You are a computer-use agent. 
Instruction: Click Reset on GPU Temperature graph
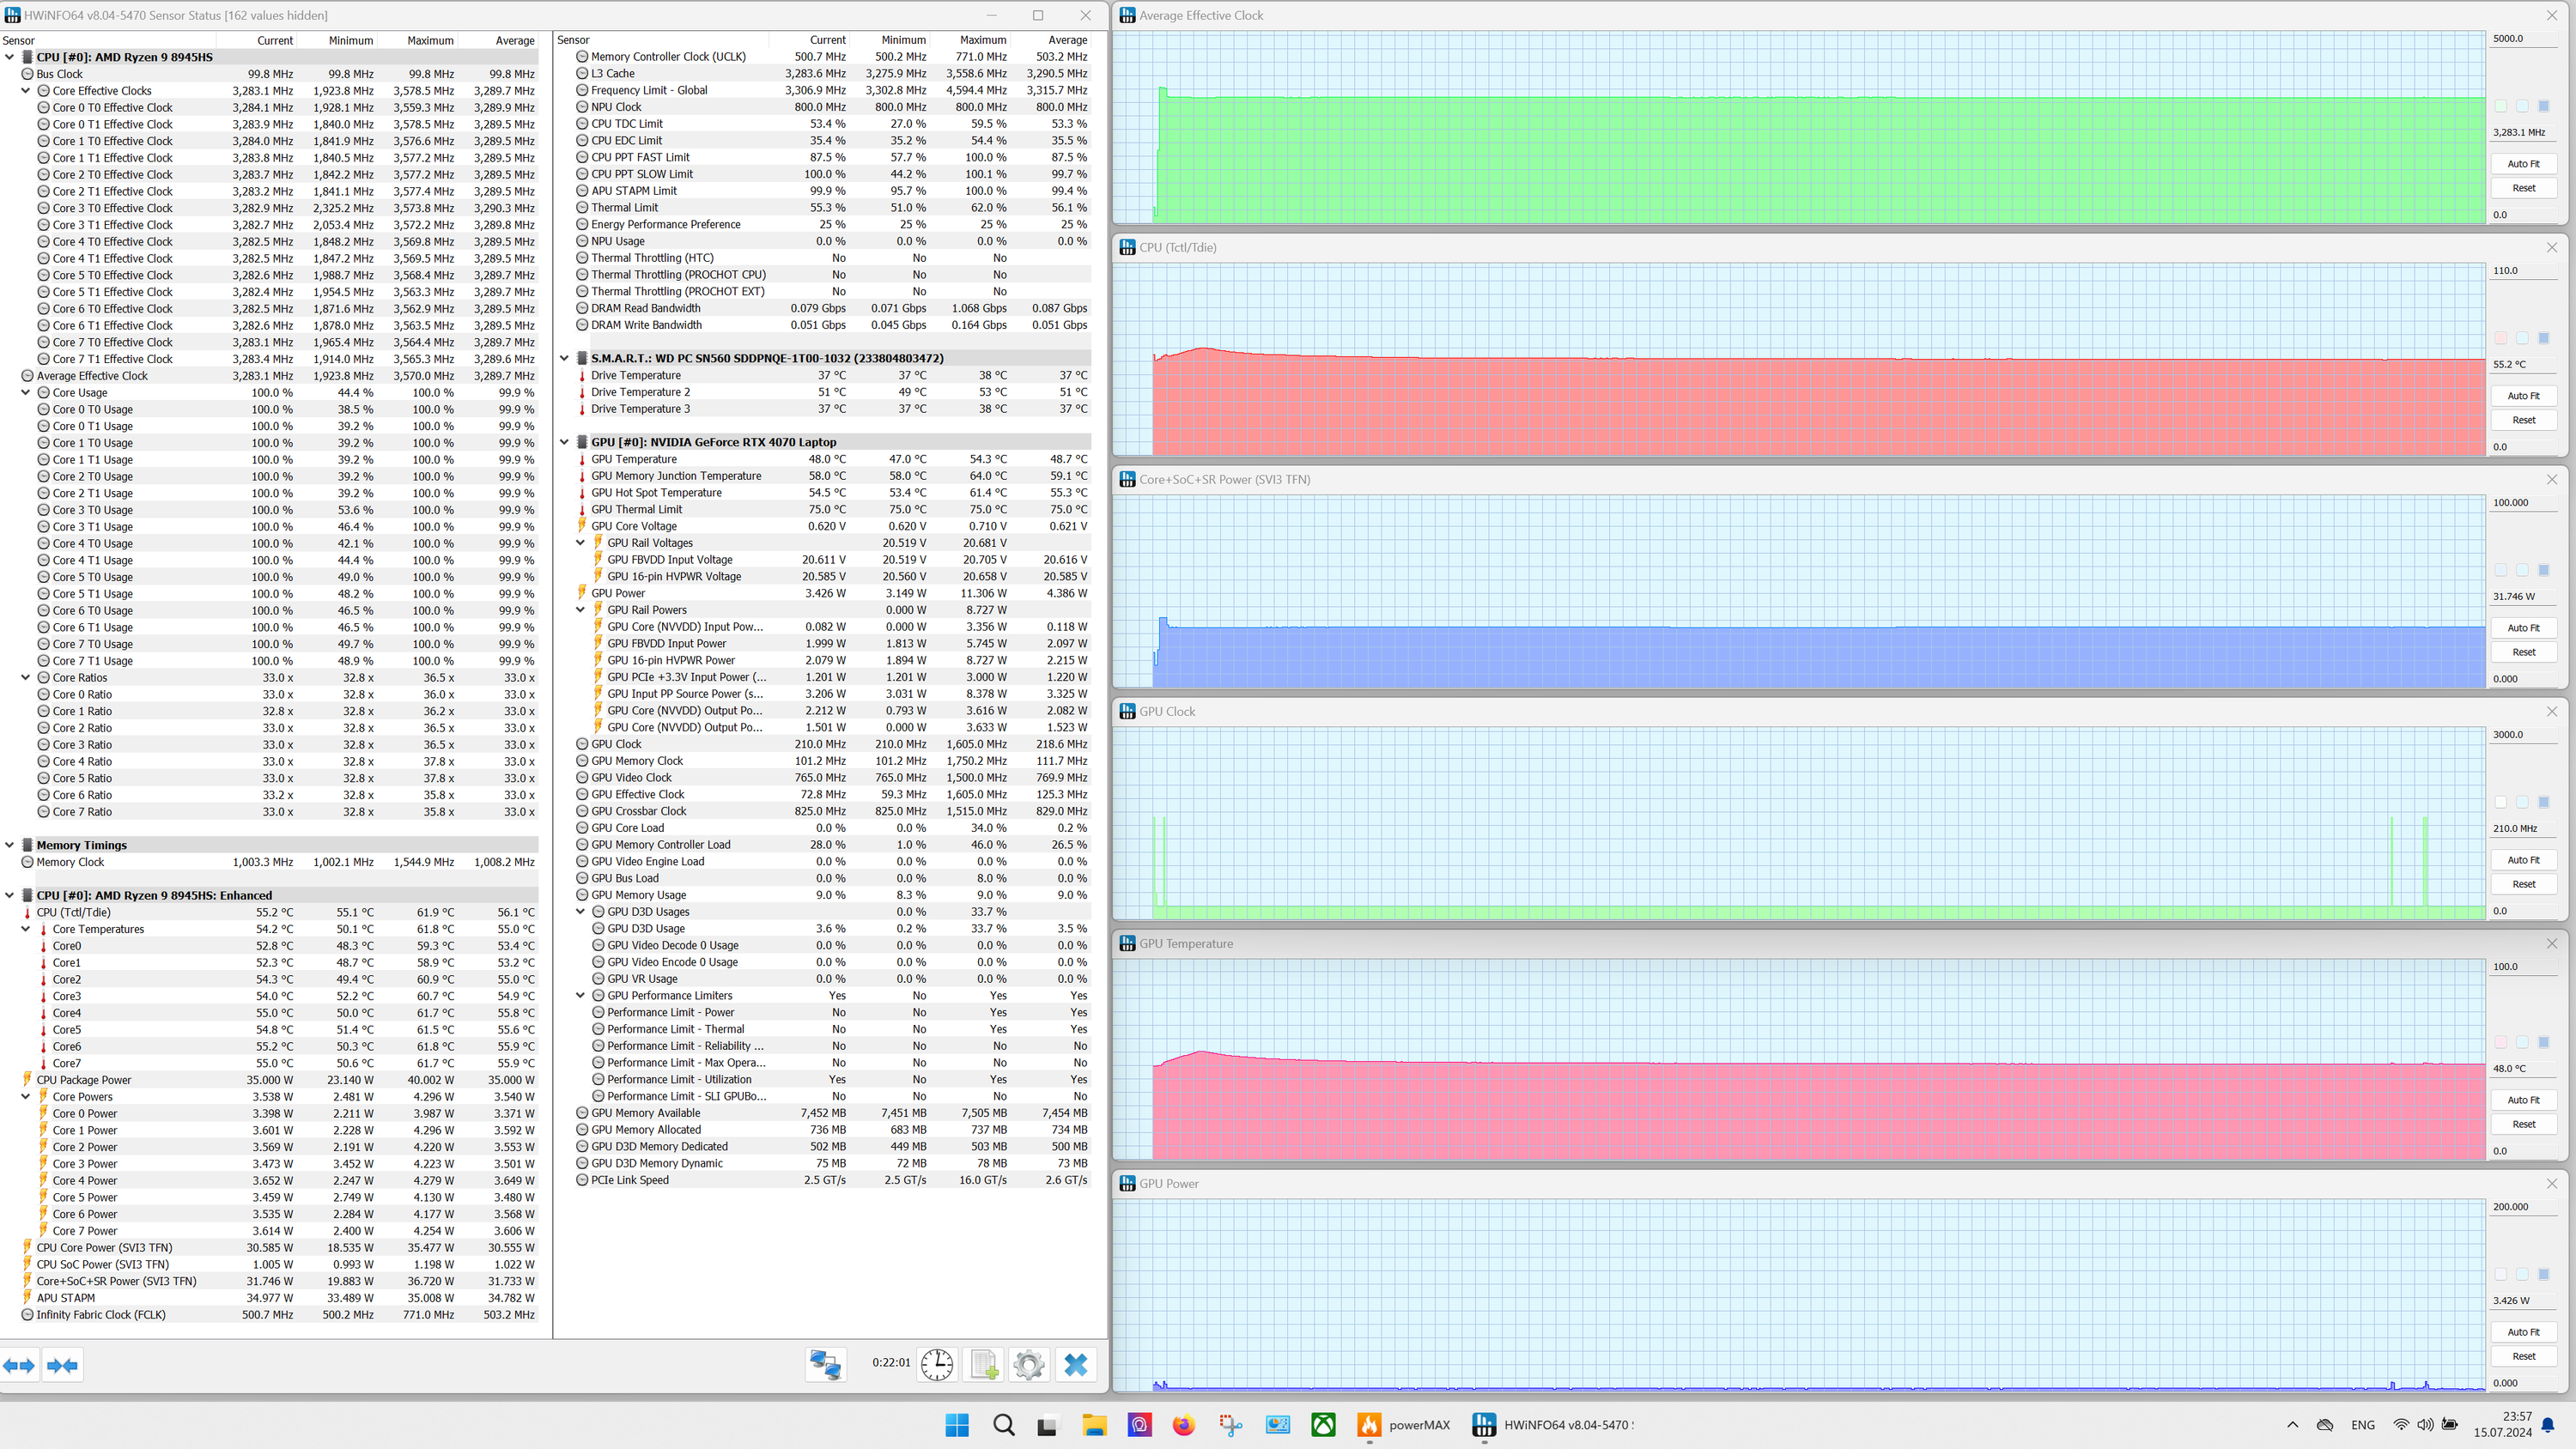[2523, 1124]
